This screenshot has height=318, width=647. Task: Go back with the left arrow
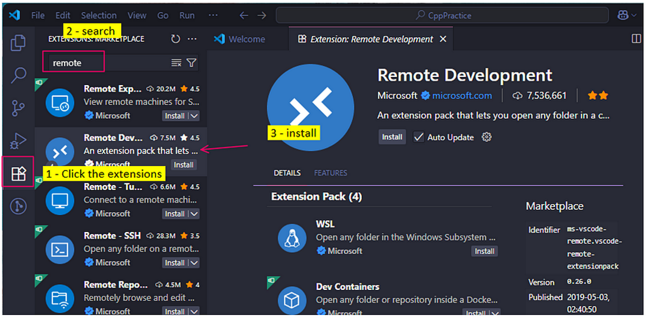click(244, 15)
